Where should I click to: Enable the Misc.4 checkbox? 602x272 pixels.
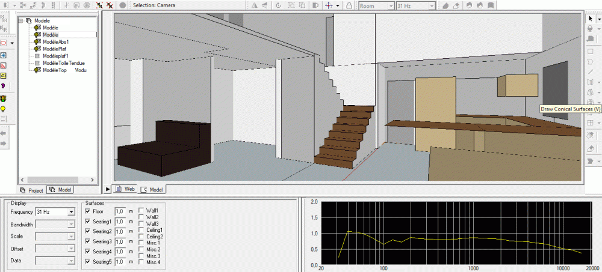click(141, 262)
